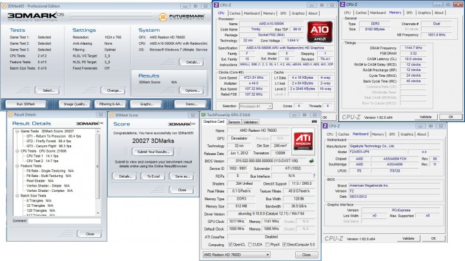The width and height of the screenshot is (465, 261).
Task: Open the Mainboard tab in CPU-Z Memory window
Action: (378, 13)
